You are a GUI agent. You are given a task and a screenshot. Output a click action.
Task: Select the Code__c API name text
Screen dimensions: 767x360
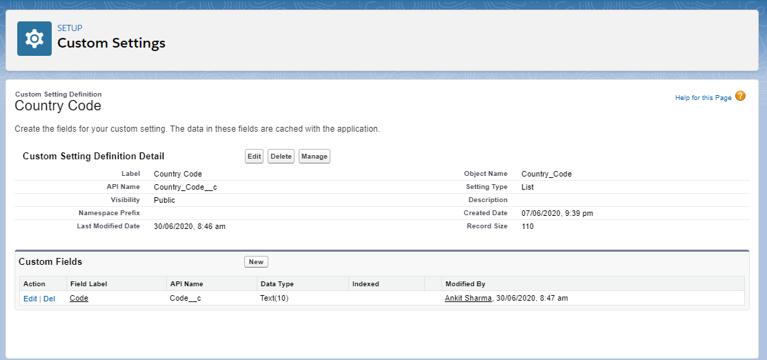[185, 299]
